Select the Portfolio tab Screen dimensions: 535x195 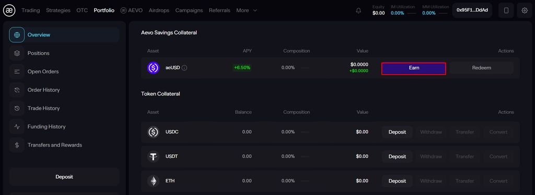[104, 10]
